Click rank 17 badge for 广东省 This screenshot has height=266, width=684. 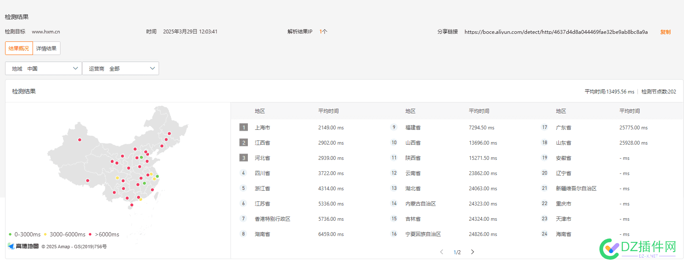pos(545,127)
